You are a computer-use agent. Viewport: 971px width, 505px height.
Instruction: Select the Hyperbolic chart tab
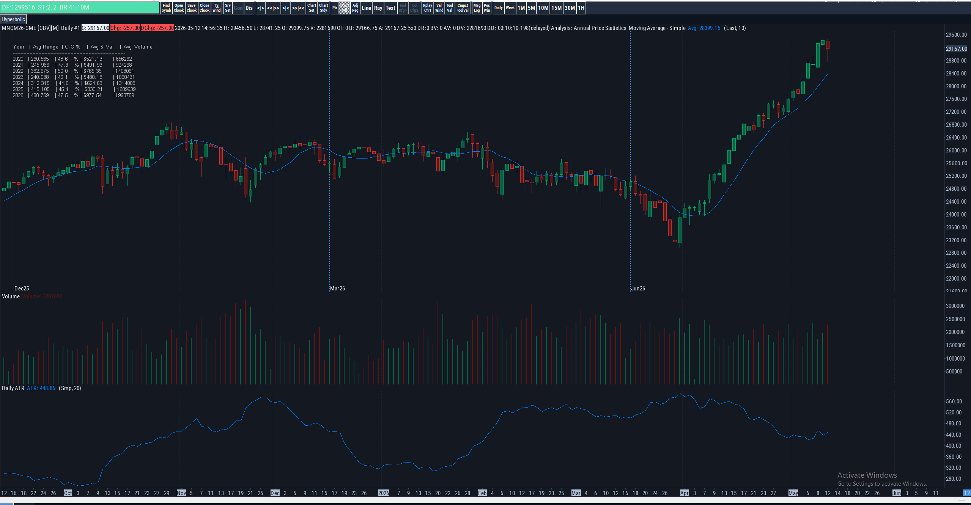click(13, 19)
